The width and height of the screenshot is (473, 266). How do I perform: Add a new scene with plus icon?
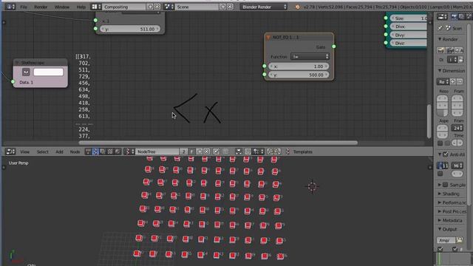point(222,7)
